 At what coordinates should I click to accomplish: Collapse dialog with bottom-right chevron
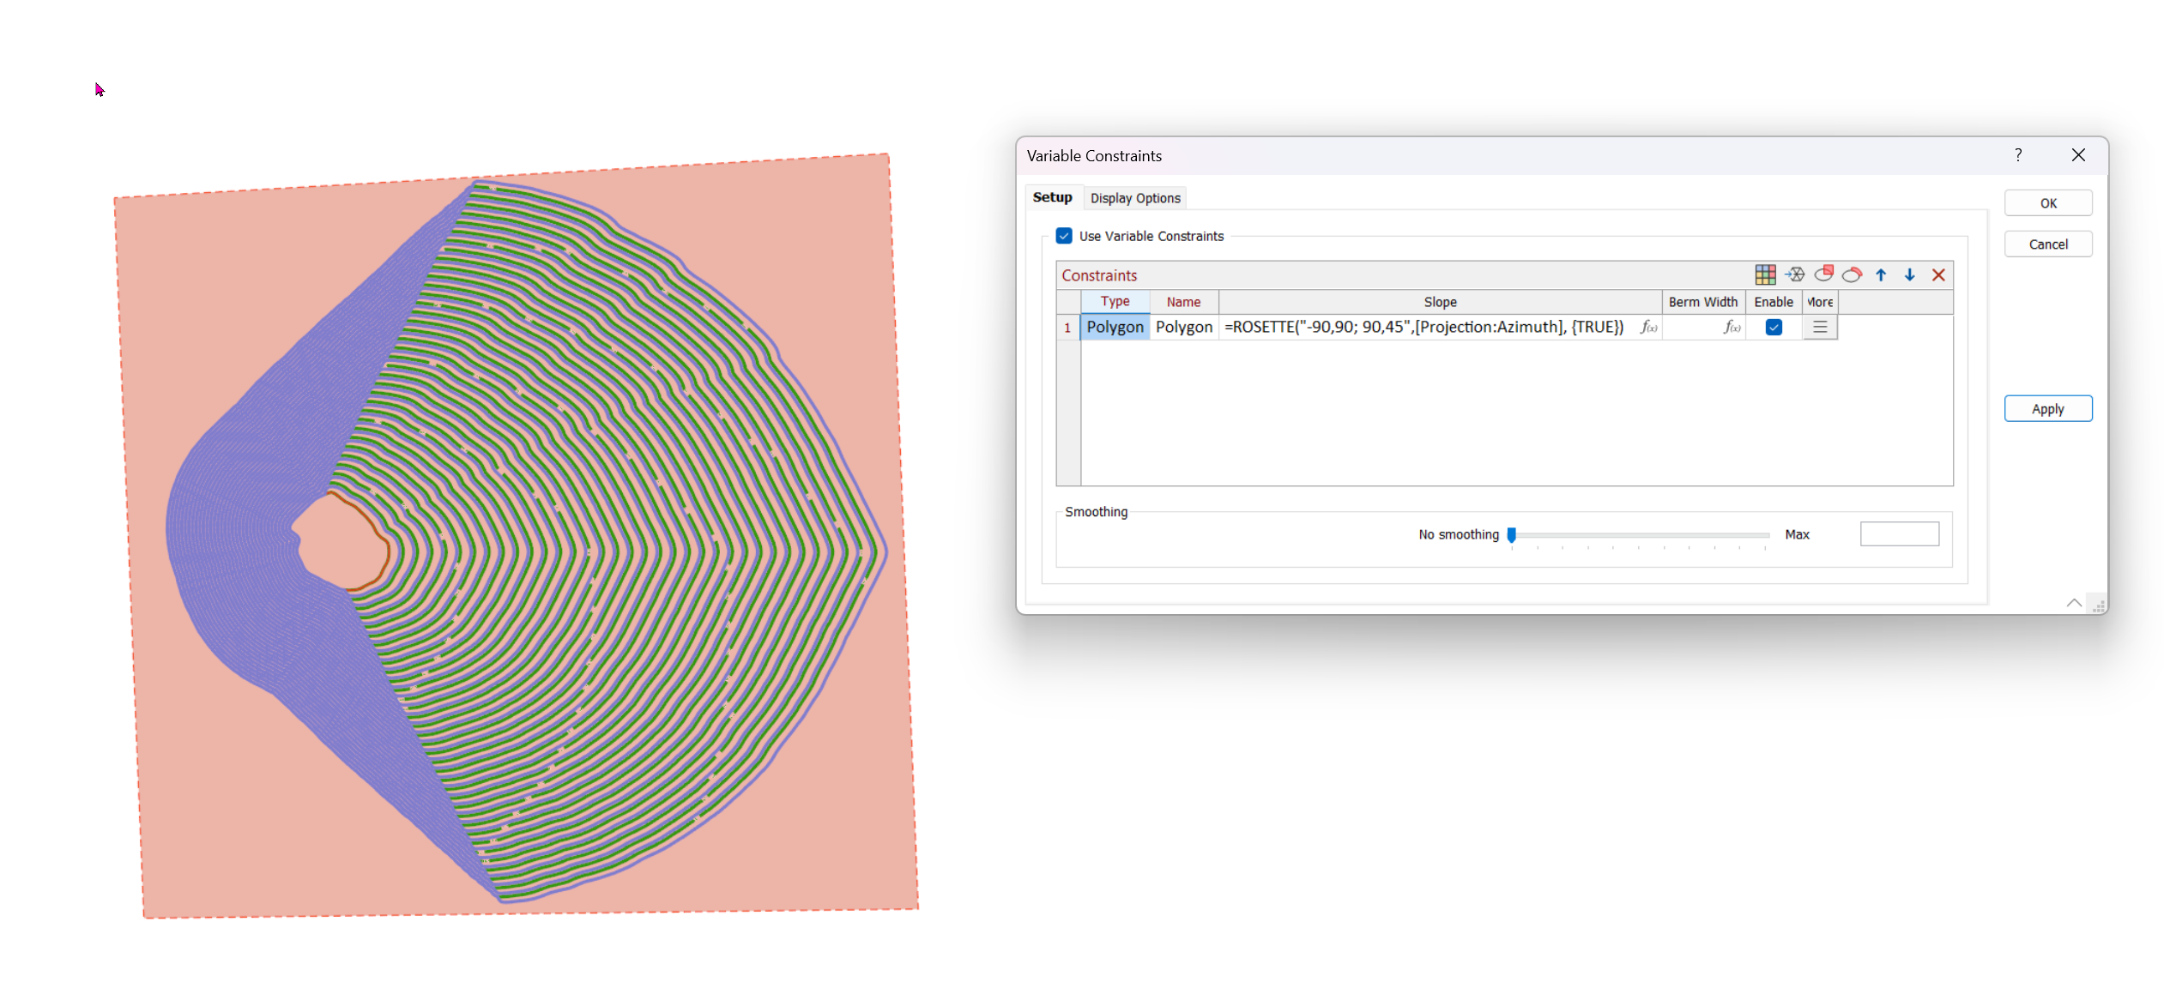click(x=2074, y=603)
